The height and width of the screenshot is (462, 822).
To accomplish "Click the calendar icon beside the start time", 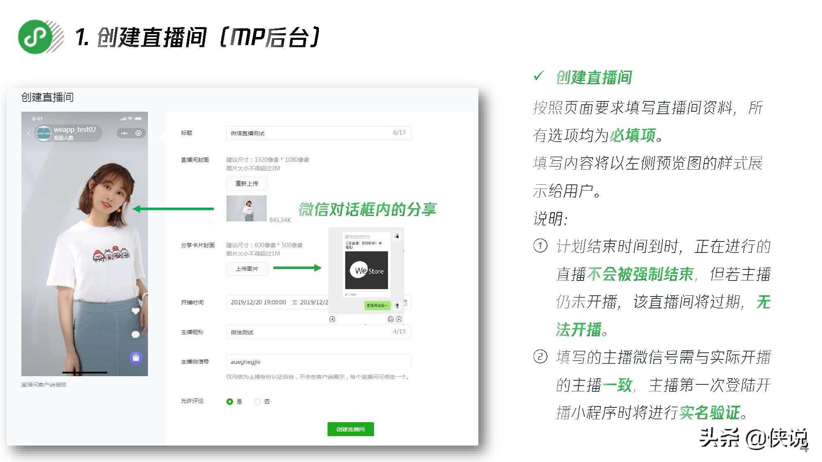I will (405, 303).
